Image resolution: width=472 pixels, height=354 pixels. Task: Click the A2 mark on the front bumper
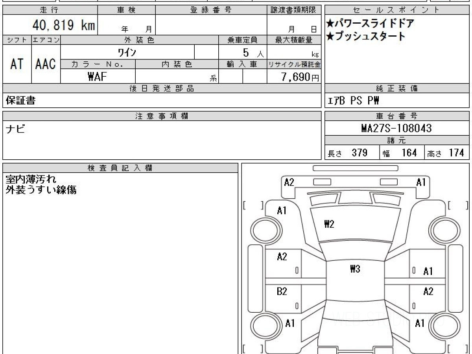289,183
